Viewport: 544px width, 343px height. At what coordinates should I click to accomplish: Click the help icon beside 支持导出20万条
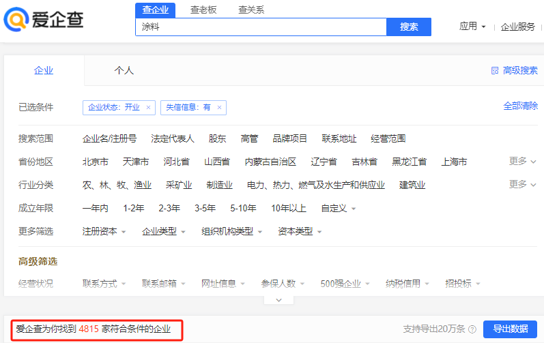point(472,329)
